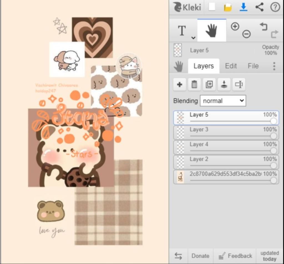Open the Donate link
The height and width of the screenshot is (264, 284).
tap(200, 256)
